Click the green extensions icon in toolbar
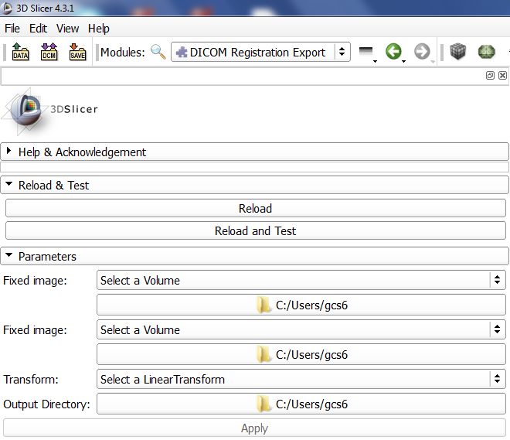This screenshot has width=510, height=440. coord(486,53)
